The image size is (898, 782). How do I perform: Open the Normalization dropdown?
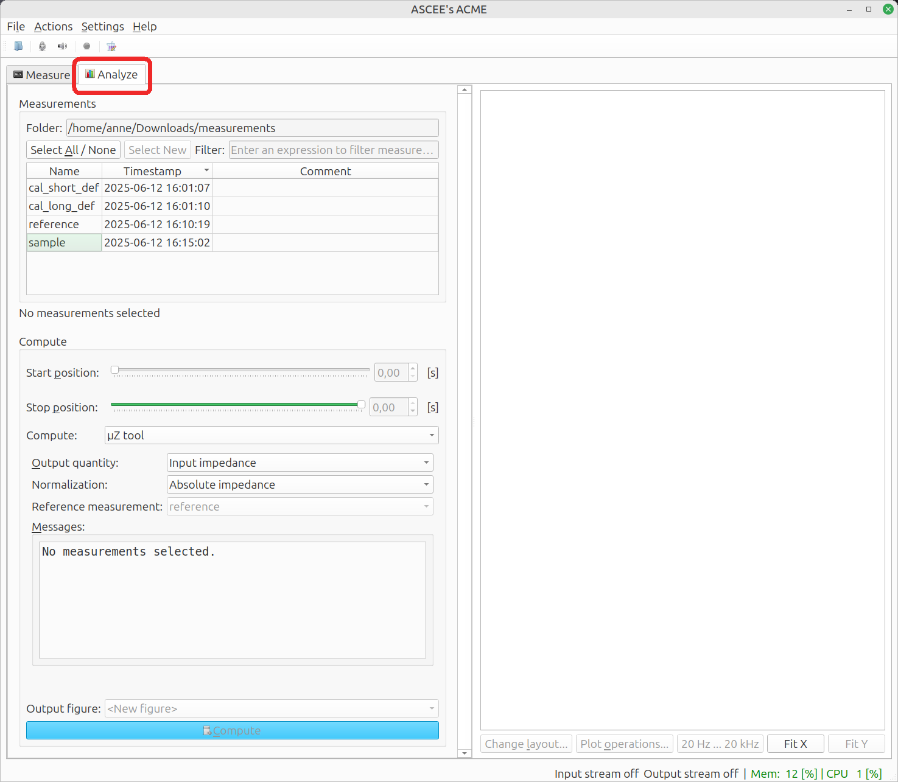(x=300, y=484)
